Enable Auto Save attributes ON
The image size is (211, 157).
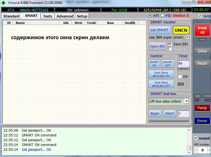coord(161,74)
